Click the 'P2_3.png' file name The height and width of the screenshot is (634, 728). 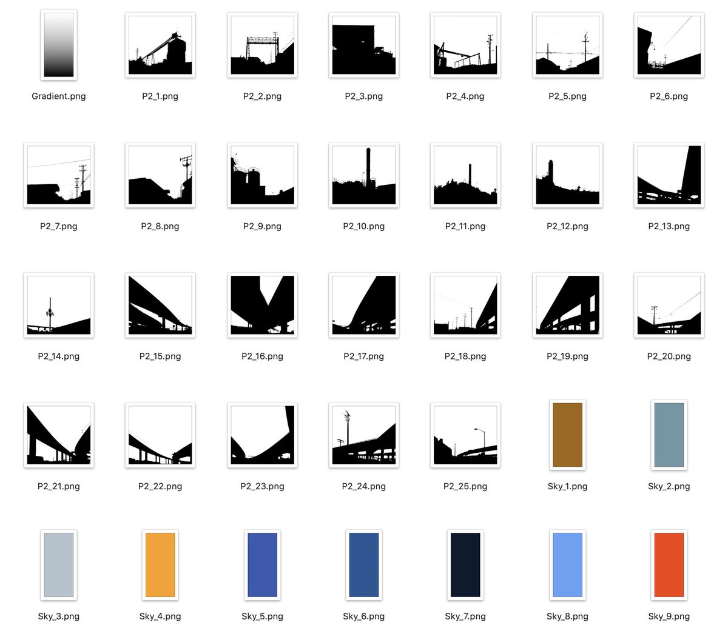[x=364, y=96]
